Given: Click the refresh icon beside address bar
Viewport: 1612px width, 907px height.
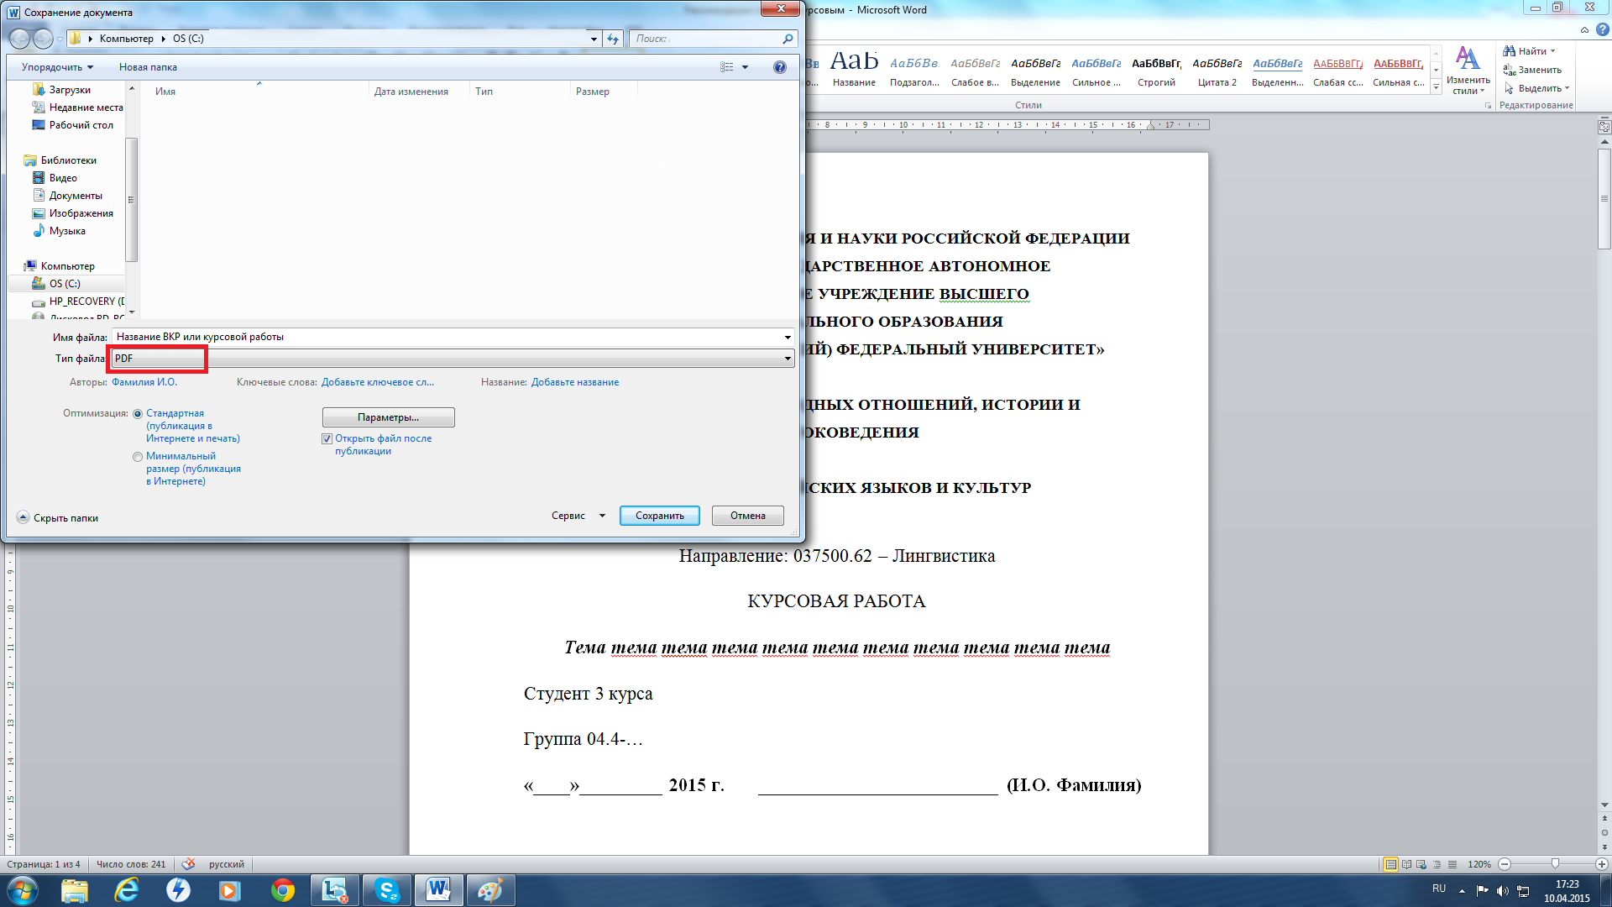Looking at the screenshot, I should tap(614, 39).
